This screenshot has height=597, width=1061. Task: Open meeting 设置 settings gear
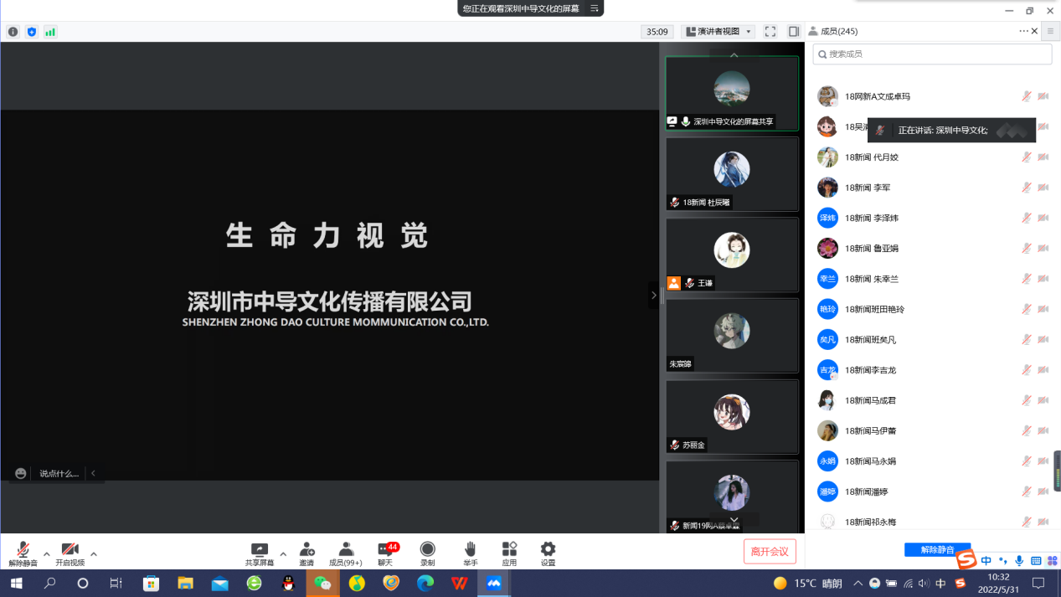[548, 550]
